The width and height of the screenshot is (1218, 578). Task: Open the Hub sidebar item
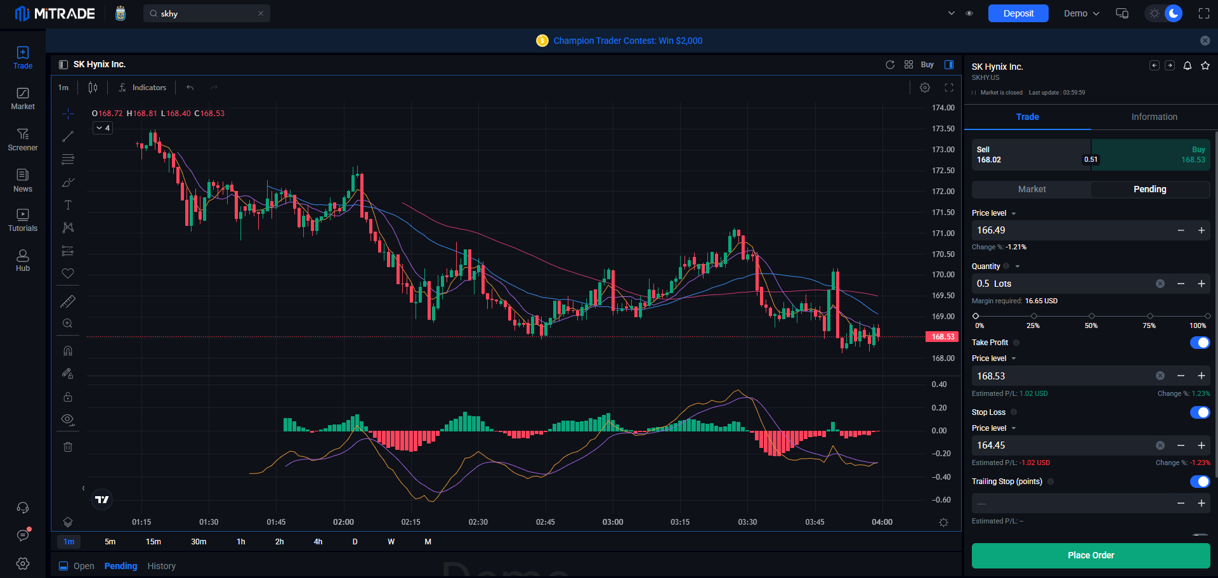[x=23, y=261]
